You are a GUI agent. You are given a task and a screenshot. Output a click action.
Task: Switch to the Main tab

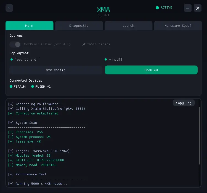30,26
